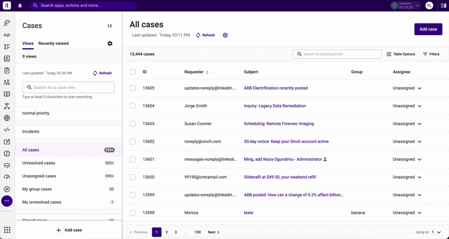Toggle the select-all cases checkbox in header
449x239 pixels.
pyautogui.click(x=132, y=72)
